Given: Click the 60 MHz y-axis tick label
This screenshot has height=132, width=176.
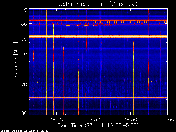Looking at the screenshot, I should [x=24, y=54].
